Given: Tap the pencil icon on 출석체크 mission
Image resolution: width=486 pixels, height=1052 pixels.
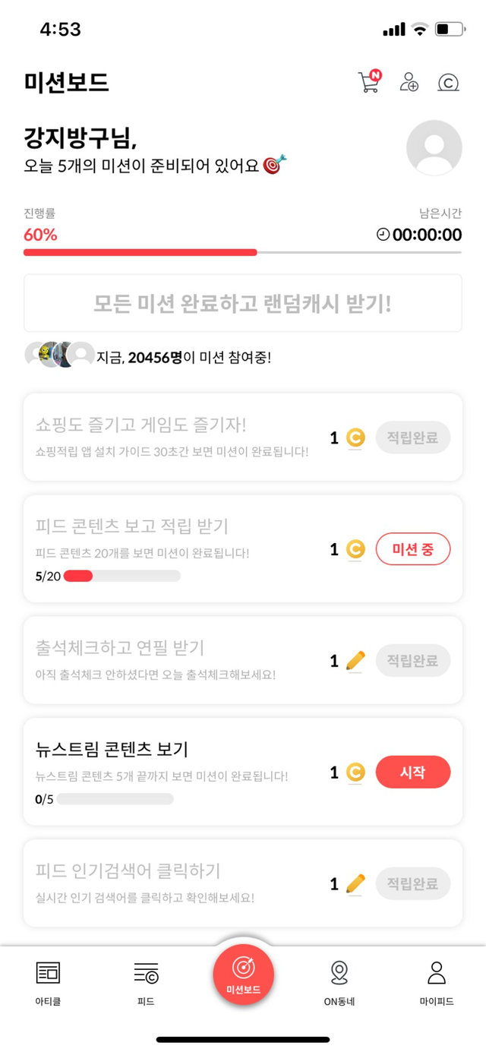Looking at the screenshot, I should (355, 661).
